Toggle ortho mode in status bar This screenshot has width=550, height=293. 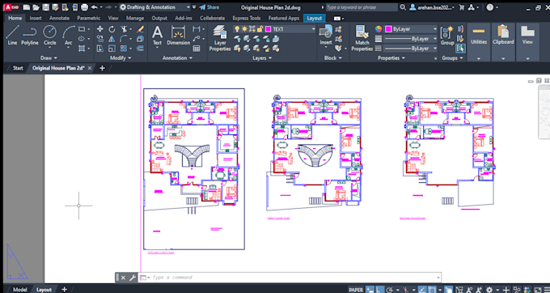(x=379, y=290)
